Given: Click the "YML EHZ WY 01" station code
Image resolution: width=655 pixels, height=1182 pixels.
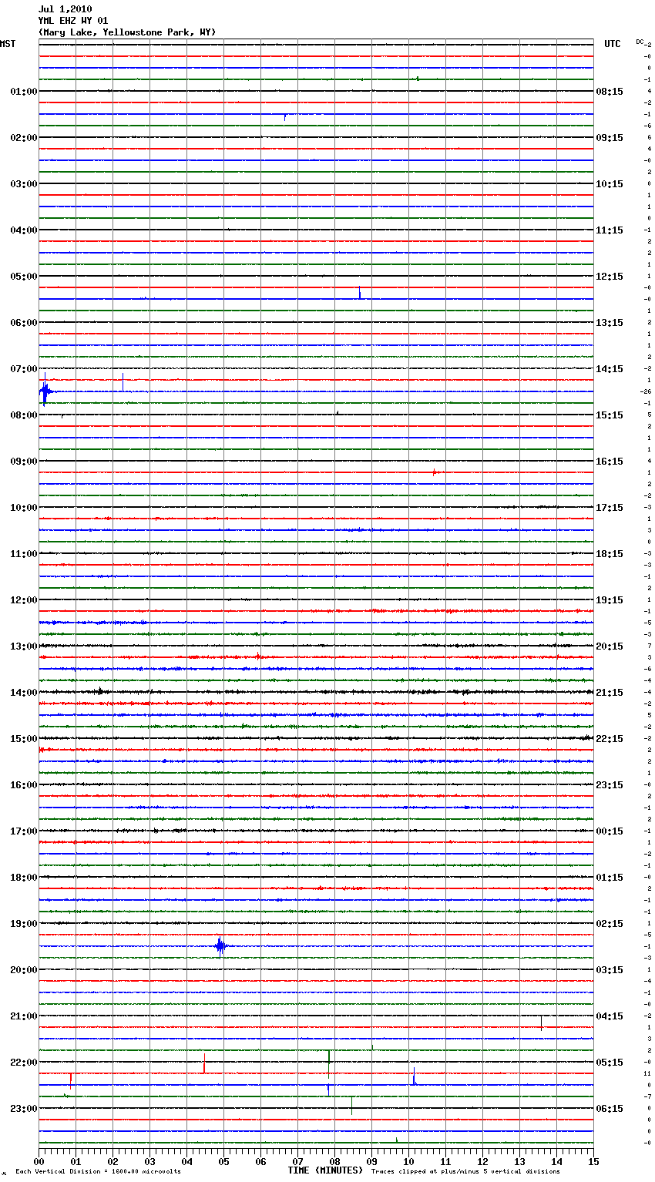Looking at the screenshot, I should click(73, 21).
